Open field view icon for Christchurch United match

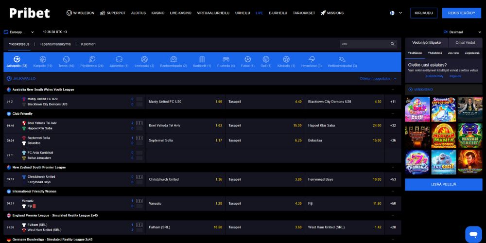click(x=139, y=177)
